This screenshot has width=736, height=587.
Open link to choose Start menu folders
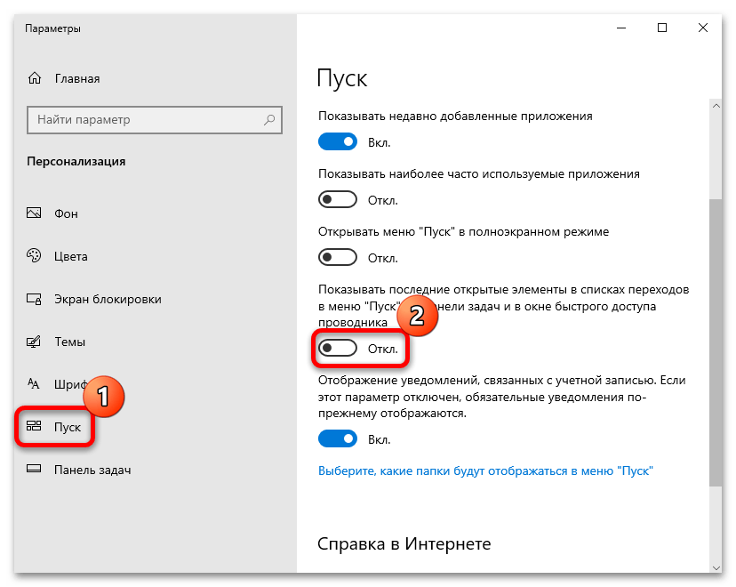point(485,470)
